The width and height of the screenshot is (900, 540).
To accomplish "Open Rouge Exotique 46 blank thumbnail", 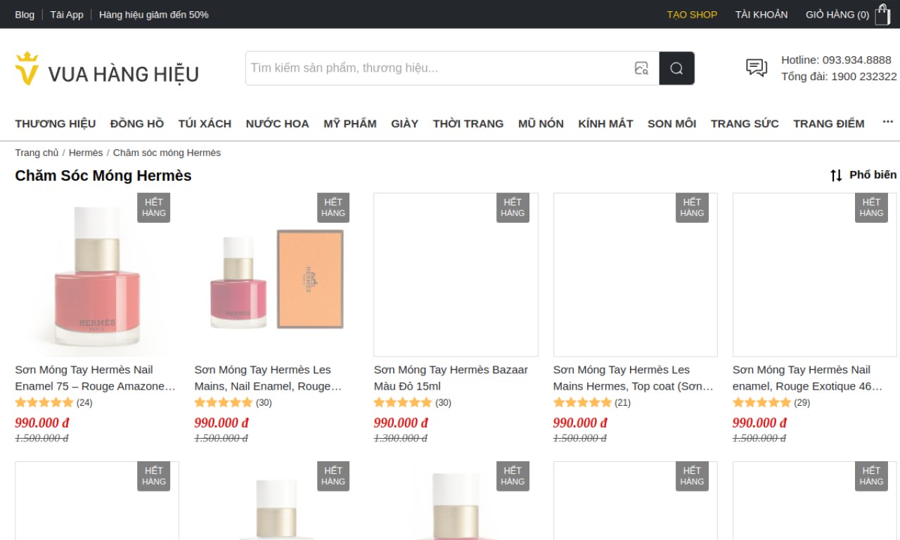I will (x=814, y=275).
